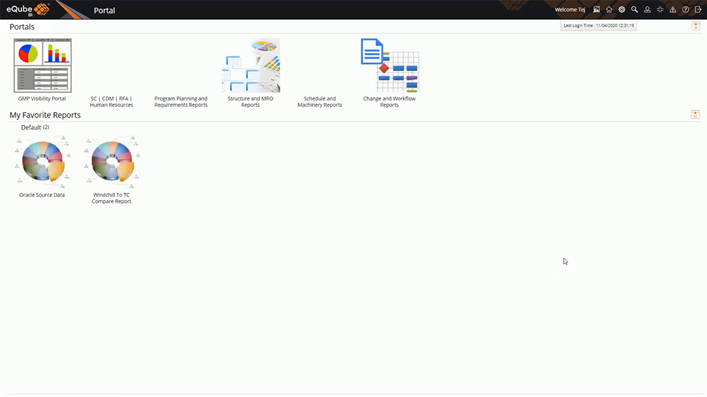Click the Search magnifier icon
Screen dimensions: 707x397
(x=635, y=10)
